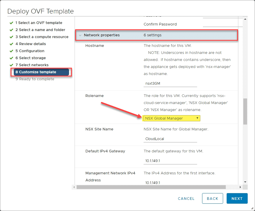Click 'The default gateway for this VM.' text
The height and width of the screenshot is (211, 255).
173,151
